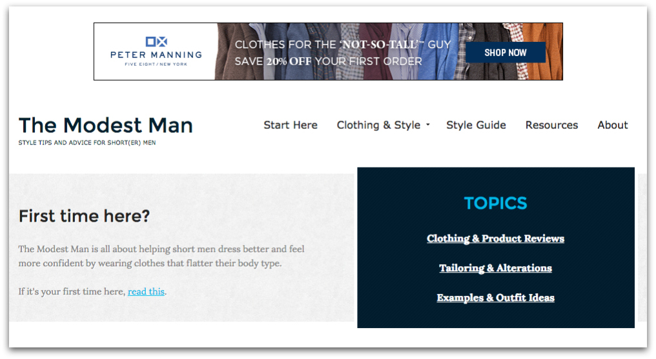The image size is (656, 359).
Task: Open Tailoring & Alterations topic
Action: 495,268
